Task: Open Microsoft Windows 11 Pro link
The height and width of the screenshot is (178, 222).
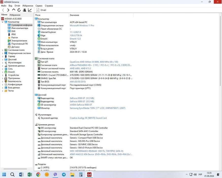Action: tap(82, 25)
